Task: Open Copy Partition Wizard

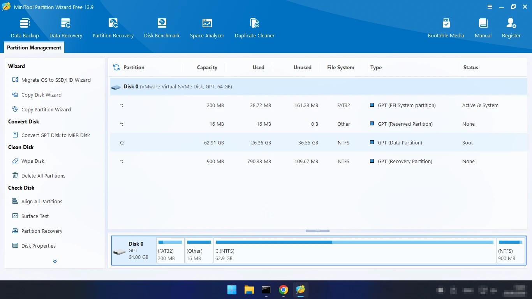Action: coord(46,109)
